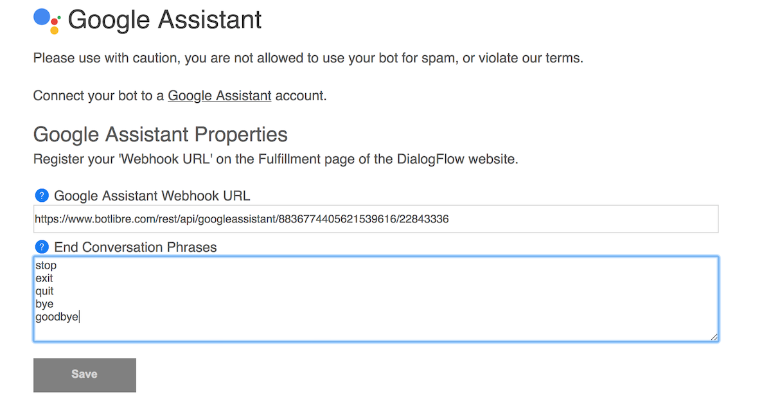Follow the Google Assistant account link
This screenshot has height=401, width=771.
pos(220,96)
